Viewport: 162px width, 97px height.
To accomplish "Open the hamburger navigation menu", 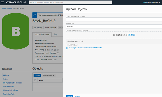I will (2, 2).
